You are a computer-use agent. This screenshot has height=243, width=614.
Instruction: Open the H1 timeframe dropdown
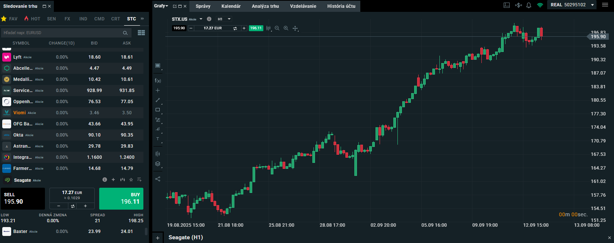tap(224, 19)
